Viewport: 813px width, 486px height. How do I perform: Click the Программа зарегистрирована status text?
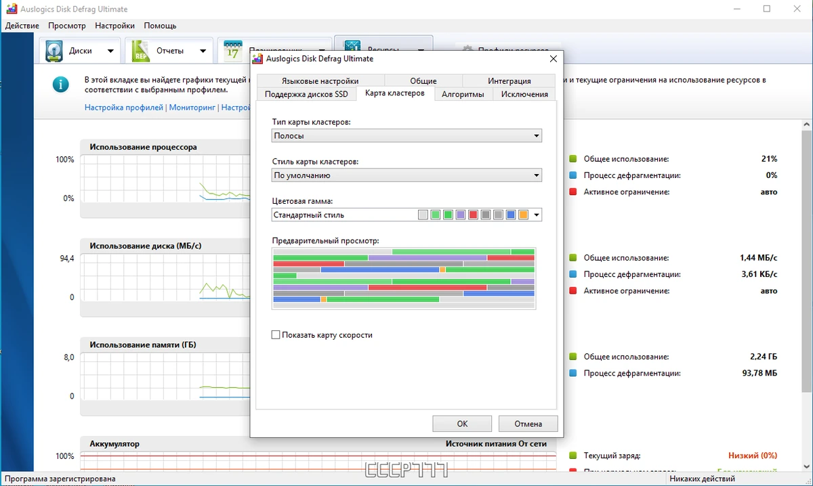[x=59, y=479]
